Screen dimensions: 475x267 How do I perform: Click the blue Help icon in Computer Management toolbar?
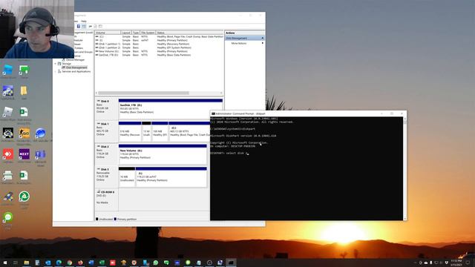pos(79,27)
